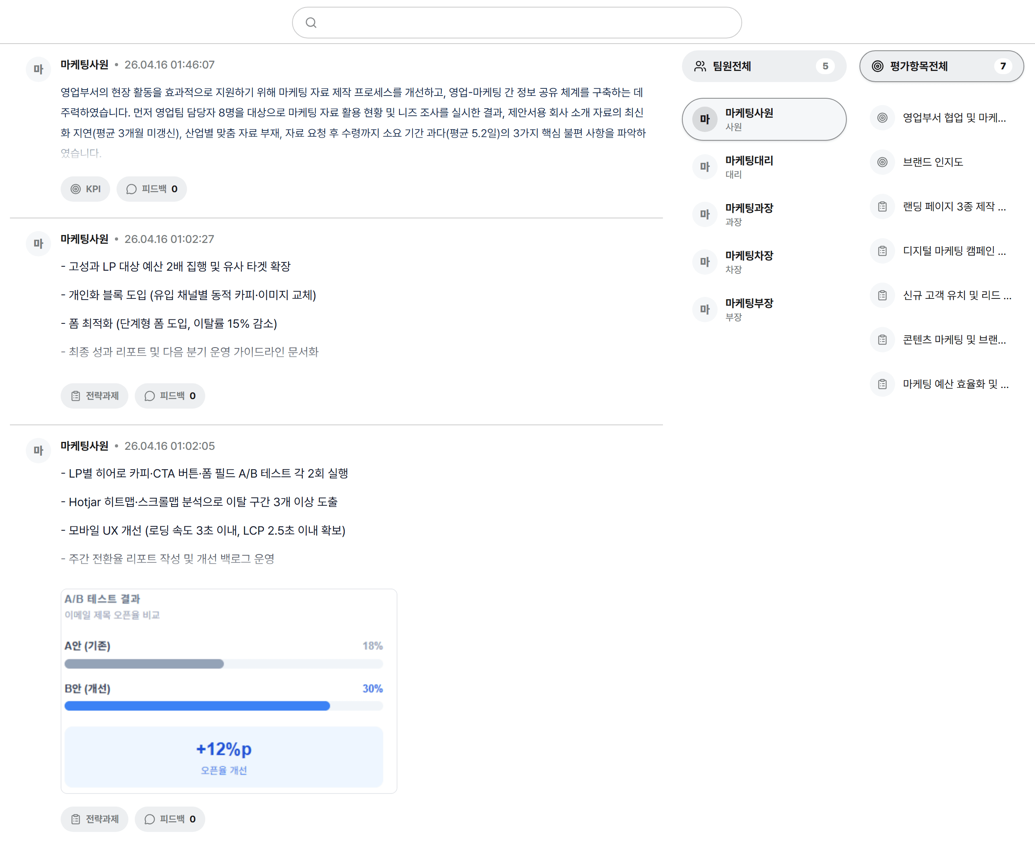Click the +12%p 오픈율 개선 box
The width and height of the screenshot is (1035, 845).
(x=224, y=757)
